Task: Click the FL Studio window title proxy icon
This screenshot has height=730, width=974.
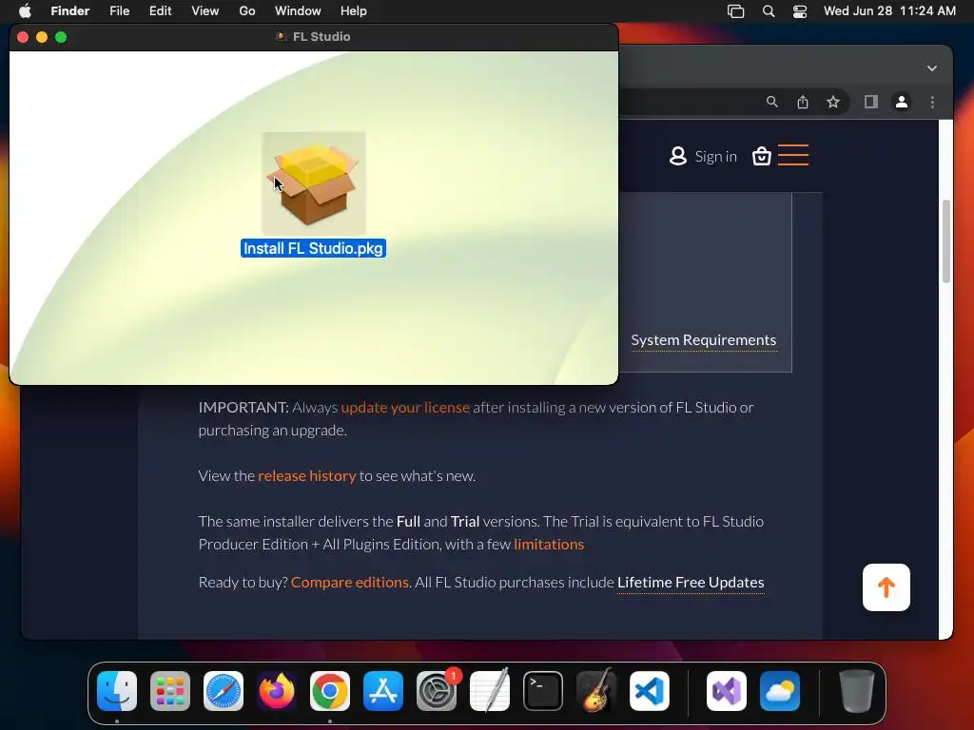Action: point(281,37)
